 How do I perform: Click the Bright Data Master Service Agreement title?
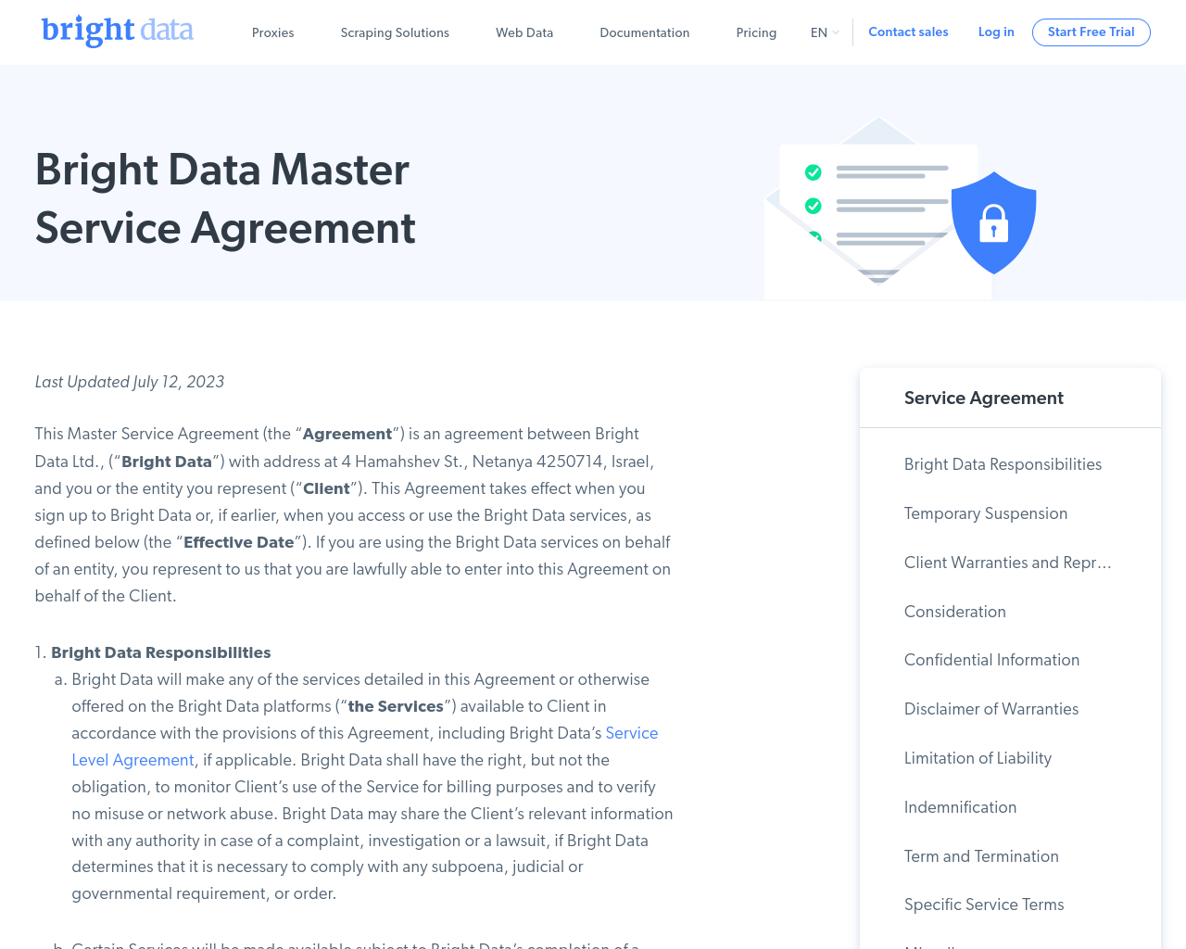pyautogui.click(x=225, y=198)
